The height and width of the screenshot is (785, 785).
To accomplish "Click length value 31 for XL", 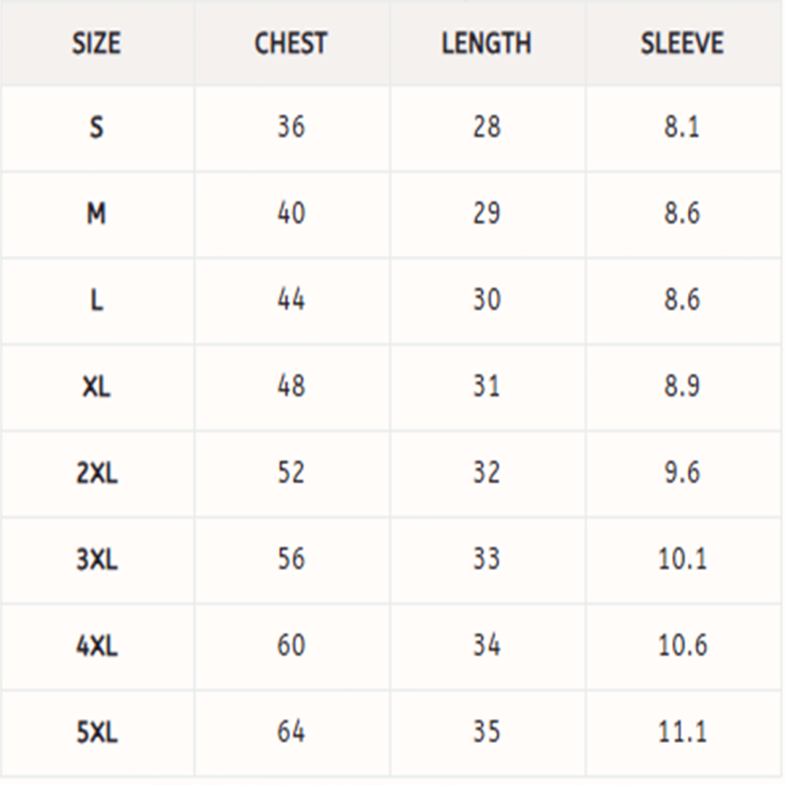I will pyautogui.click(x=486, y=387).
